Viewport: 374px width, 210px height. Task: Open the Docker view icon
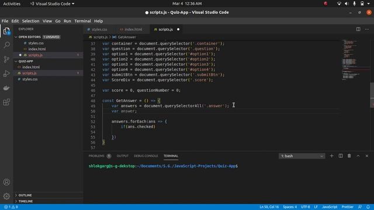6,88
